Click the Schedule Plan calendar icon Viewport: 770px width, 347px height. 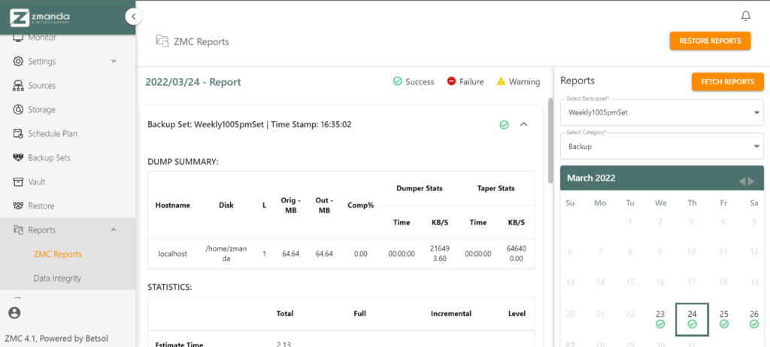[x=19, y=134]
